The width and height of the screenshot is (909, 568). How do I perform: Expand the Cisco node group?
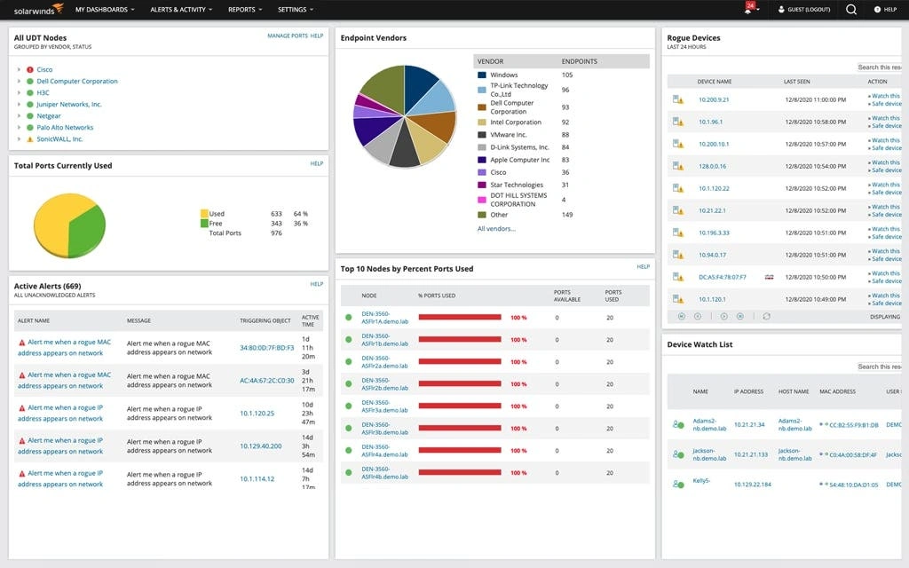19,69
